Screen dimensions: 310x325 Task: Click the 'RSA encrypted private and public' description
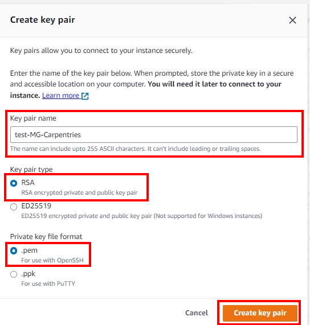[79, 192]
